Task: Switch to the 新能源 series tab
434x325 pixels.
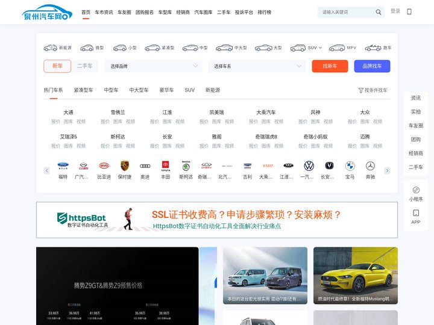Action: point(213,90)
